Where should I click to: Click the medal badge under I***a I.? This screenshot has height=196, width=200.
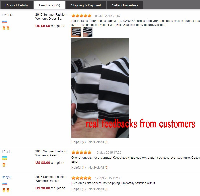point(4,165)
